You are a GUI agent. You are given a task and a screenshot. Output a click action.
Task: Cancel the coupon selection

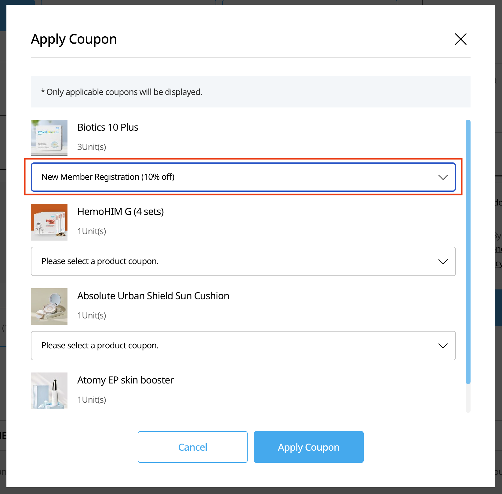(x=192, y=447)
